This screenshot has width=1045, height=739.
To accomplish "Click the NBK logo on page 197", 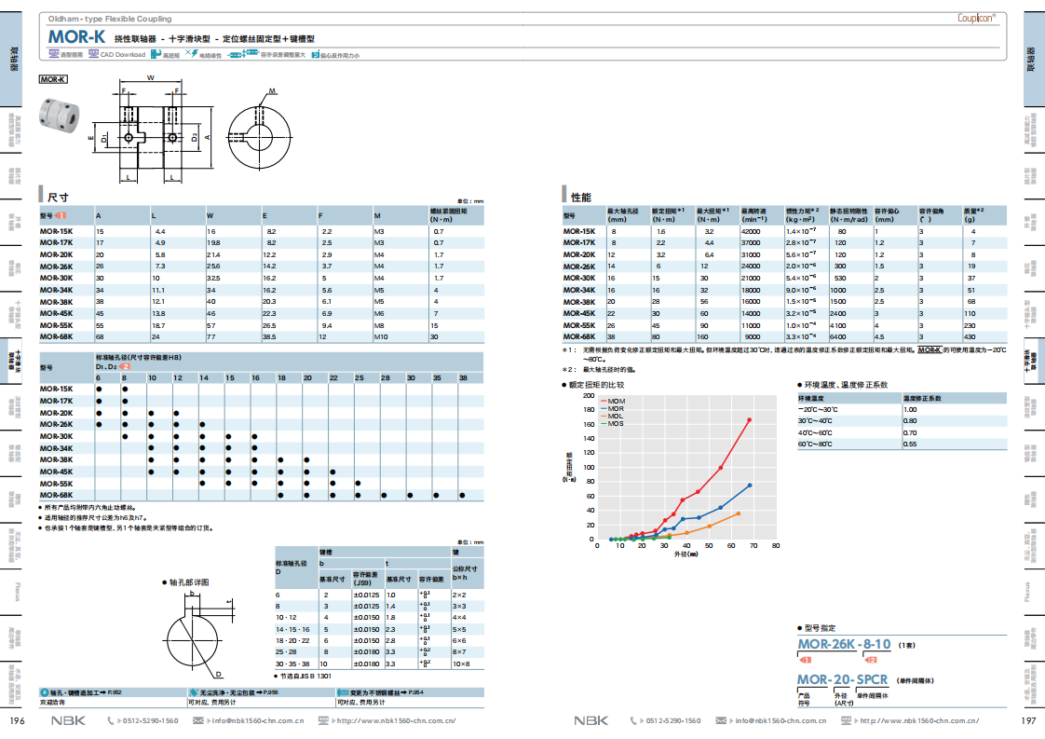I will [591, 720].
